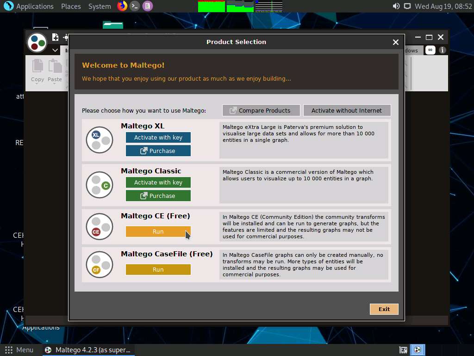Close the Product Selection dialog
The width and height of the screenshot is (474, 356).
[395, 42]
